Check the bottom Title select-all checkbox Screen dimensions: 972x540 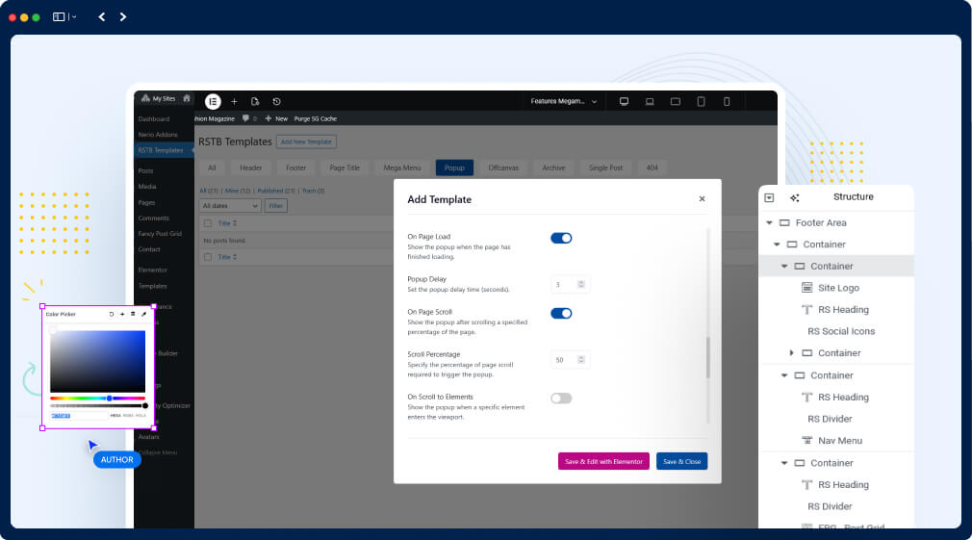click(x=208, y=257)
